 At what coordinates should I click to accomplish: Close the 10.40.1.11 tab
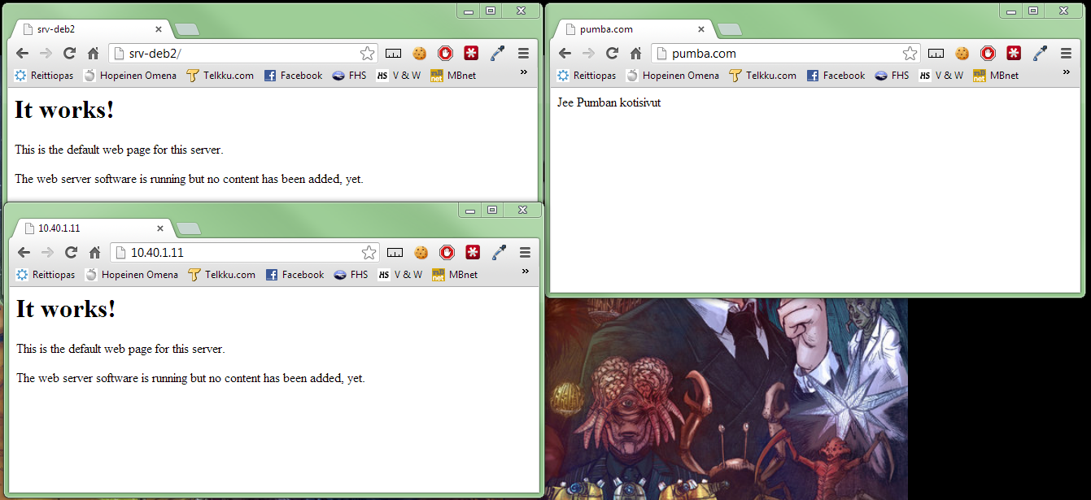[x=159, y=228]
